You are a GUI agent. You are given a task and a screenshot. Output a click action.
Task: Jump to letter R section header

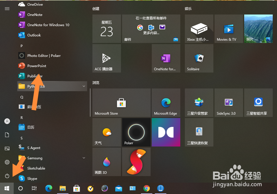22,117
